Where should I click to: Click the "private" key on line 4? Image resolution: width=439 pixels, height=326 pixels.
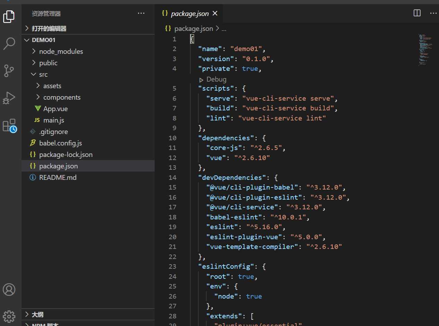click(x=216, y=68)
